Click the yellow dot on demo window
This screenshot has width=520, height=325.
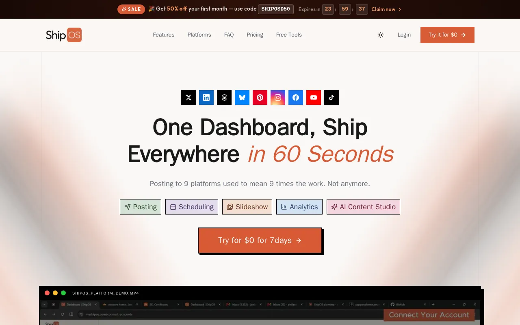(x=55, y=293)
